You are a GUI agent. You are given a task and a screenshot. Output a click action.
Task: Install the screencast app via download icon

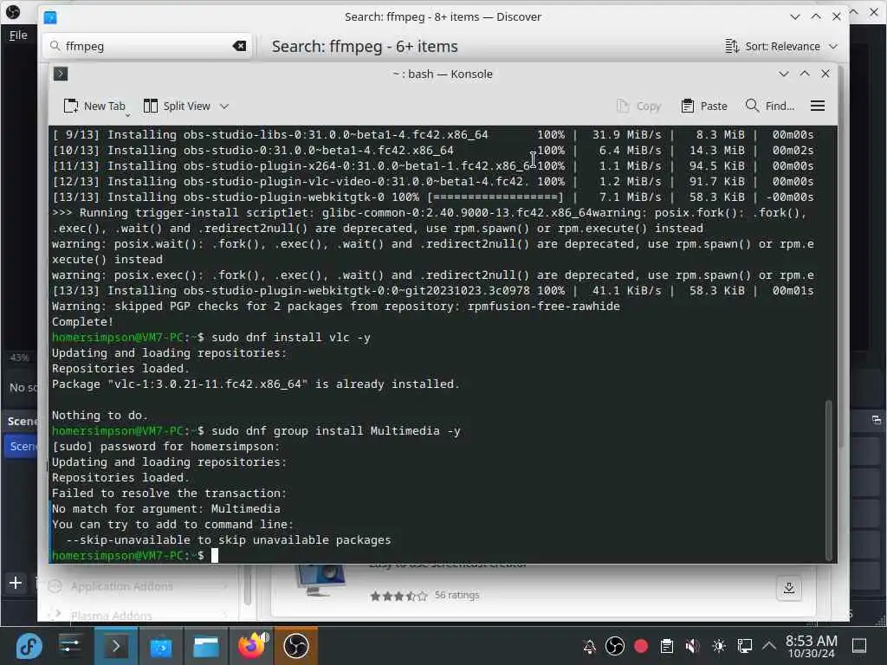pos(789,589)
